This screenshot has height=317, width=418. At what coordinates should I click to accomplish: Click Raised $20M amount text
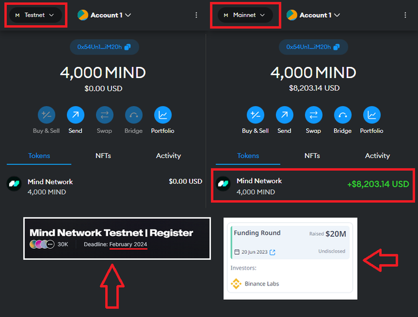(x=328, y=234)
